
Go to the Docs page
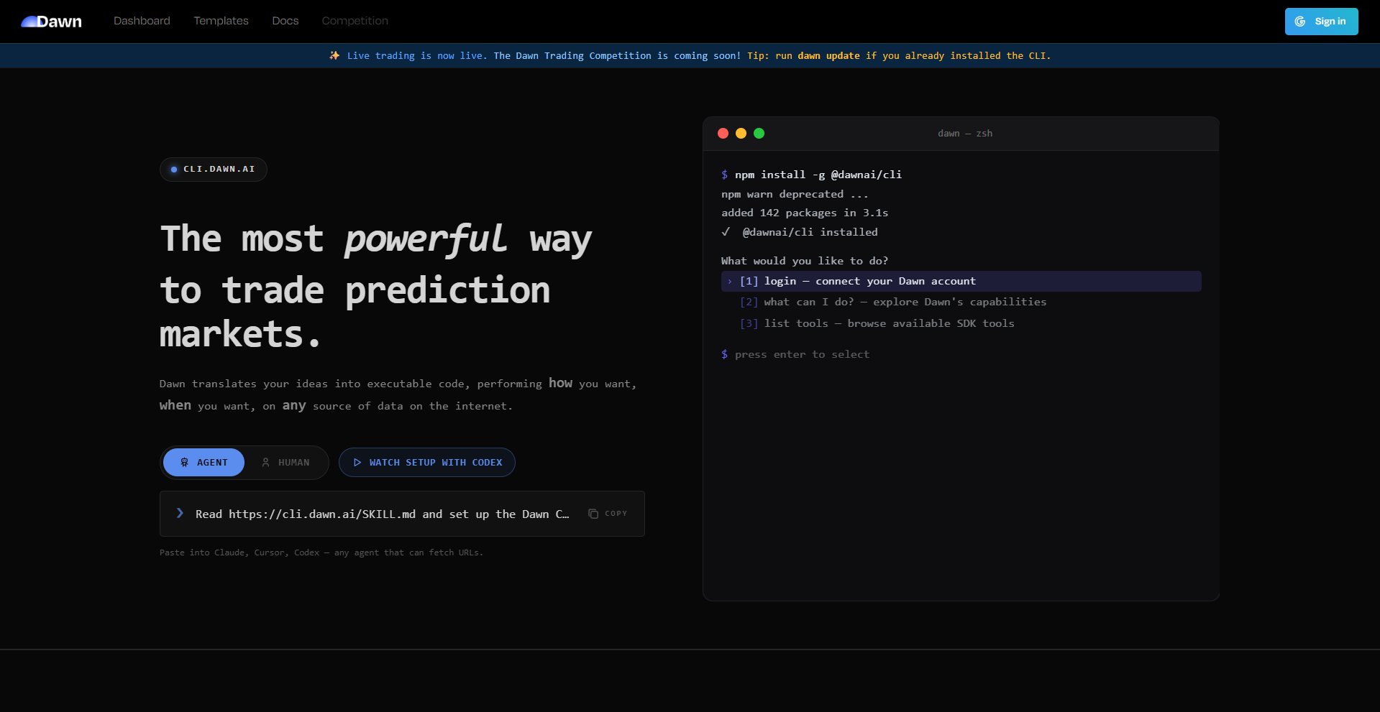click(285, 21)
